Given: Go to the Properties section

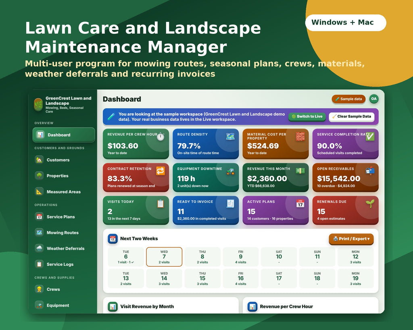Looking at the screenshot, I should point(57,176).
